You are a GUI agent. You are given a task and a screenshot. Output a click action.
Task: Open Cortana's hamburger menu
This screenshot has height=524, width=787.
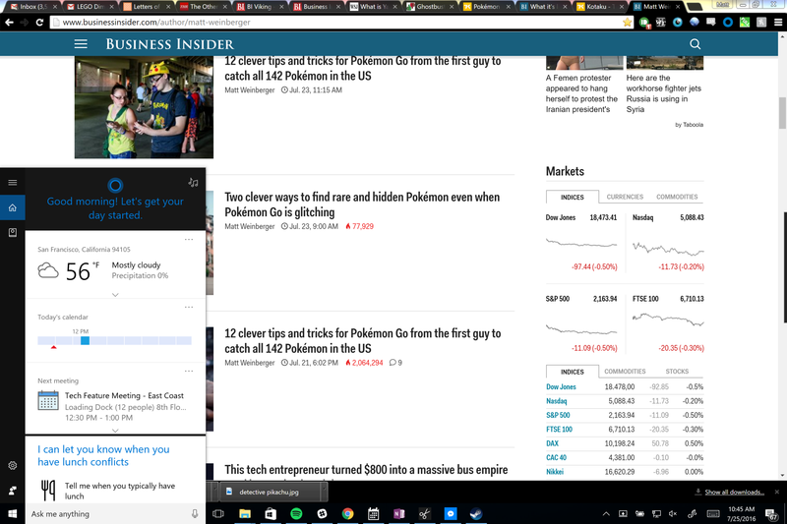click(x=13, y=183)
